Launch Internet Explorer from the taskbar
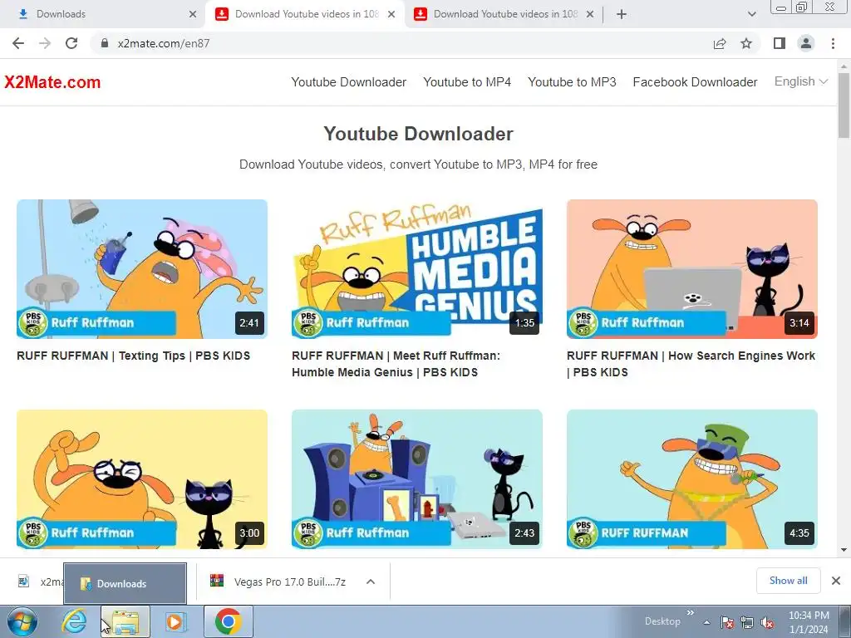851x638 pixels. pyautogui.click(x=74, y=621)
